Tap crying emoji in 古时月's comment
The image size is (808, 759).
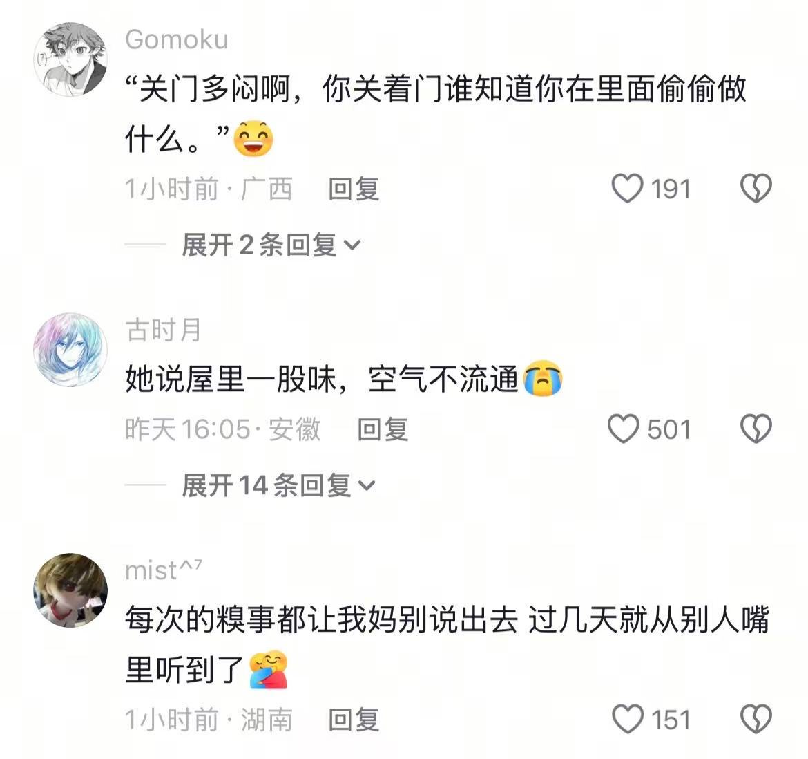(543, 378)
